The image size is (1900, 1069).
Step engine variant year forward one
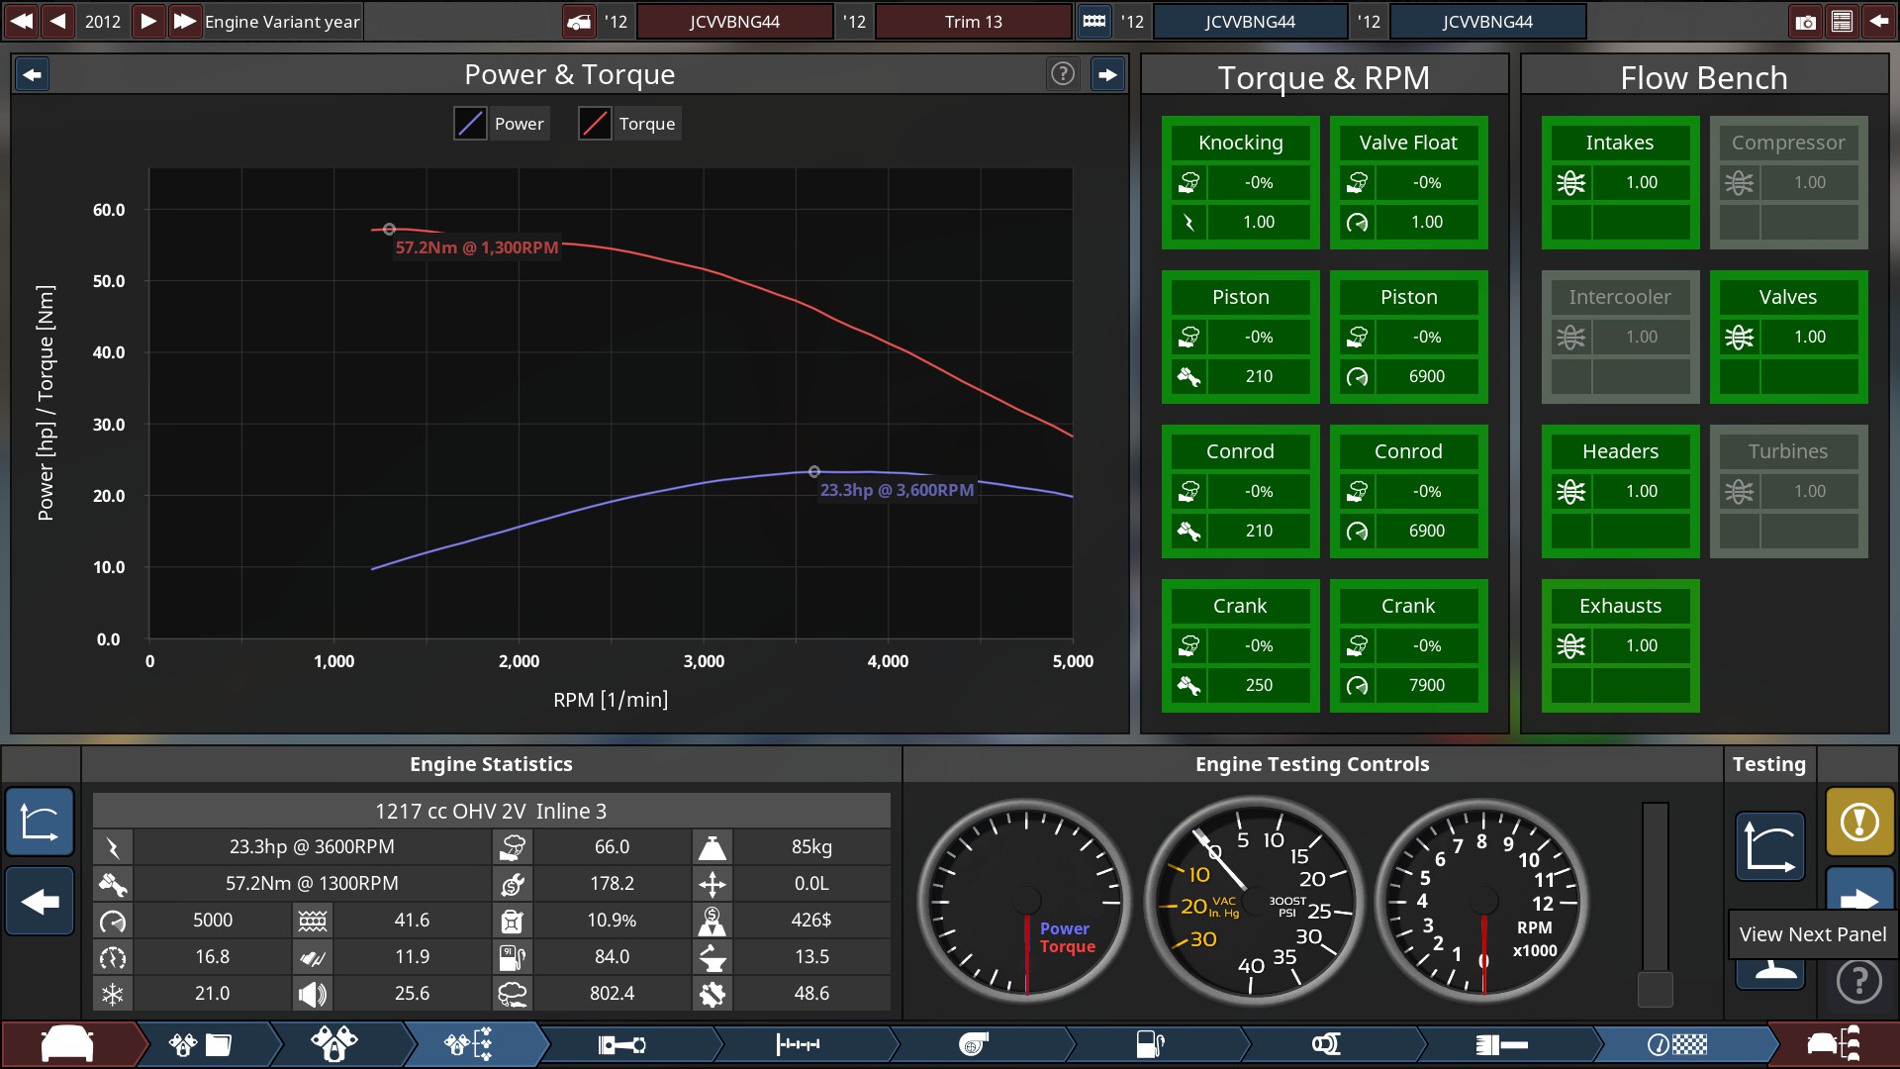(147, 21)
